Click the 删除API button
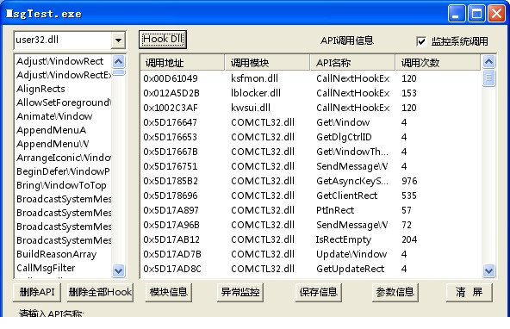Image resolution: width=510 pixels, height=329 pixels. click(x=37, y=292)
